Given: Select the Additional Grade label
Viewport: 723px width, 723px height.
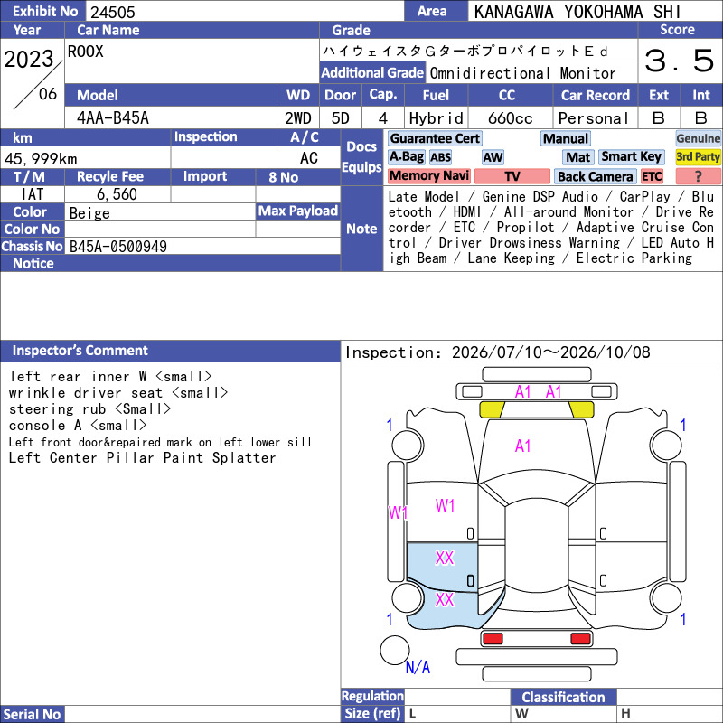Looking at the screenshot, I should coord(372,73).
